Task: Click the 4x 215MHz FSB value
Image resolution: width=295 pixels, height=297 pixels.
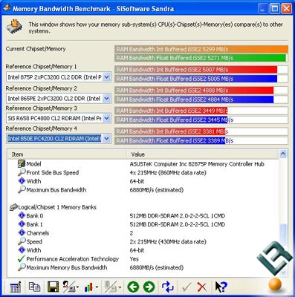Action: 168,172
